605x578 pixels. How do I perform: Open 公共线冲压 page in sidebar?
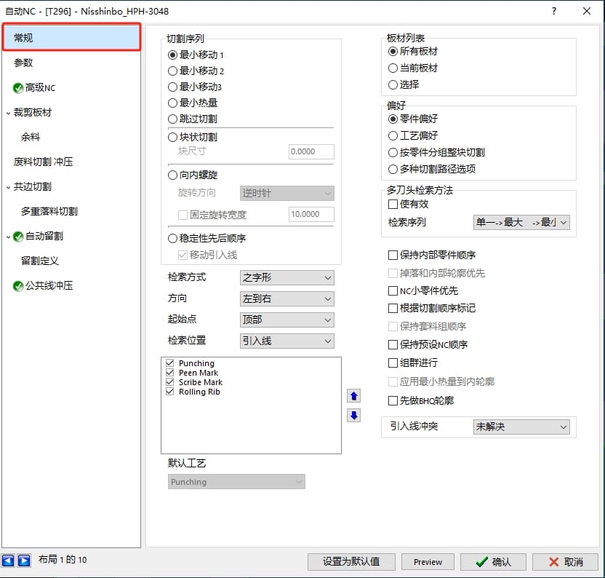point(49,286)
